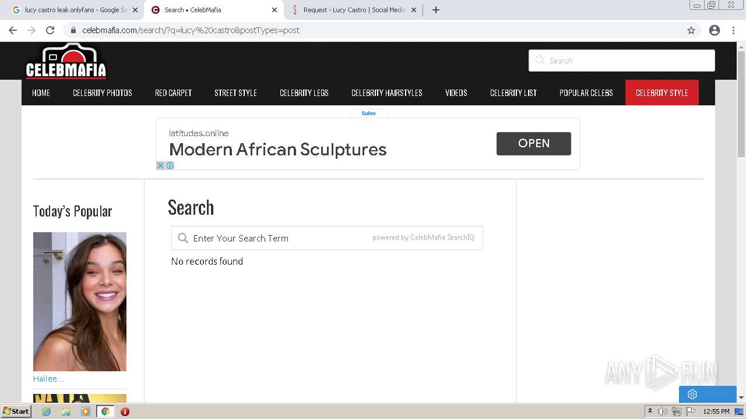This screenshot has width=746, height=419.
Task: Click the Action Center flag icon
Action: click(691, 411)
